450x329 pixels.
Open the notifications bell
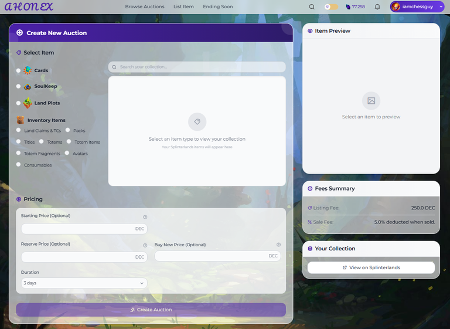[377, 6]
